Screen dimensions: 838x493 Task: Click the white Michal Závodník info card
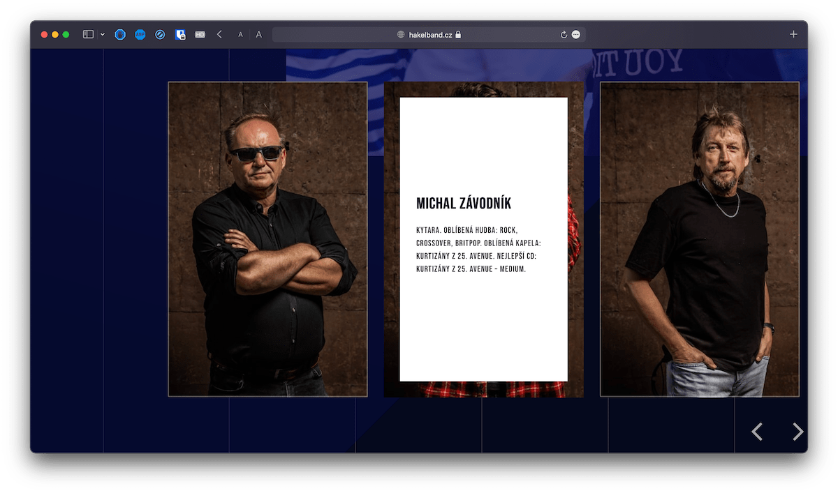tap(483, 239)
